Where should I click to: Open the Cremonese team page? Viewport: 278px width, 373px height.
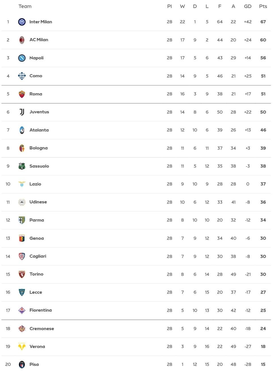tap(42, 329)
